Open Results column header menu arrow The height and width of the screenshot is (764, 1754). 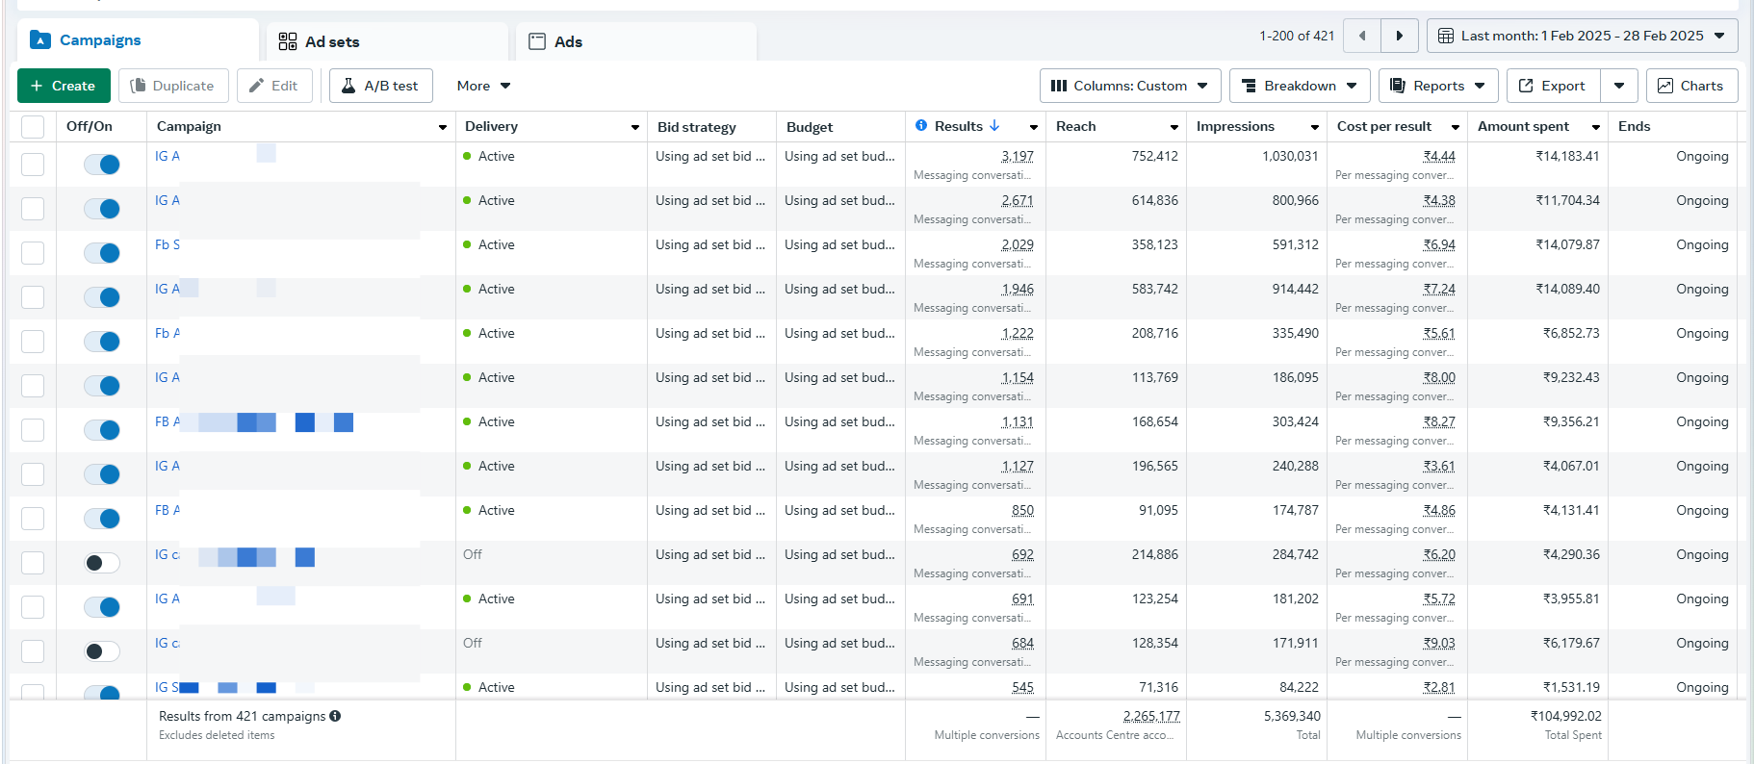click(x=1034, y=127)
